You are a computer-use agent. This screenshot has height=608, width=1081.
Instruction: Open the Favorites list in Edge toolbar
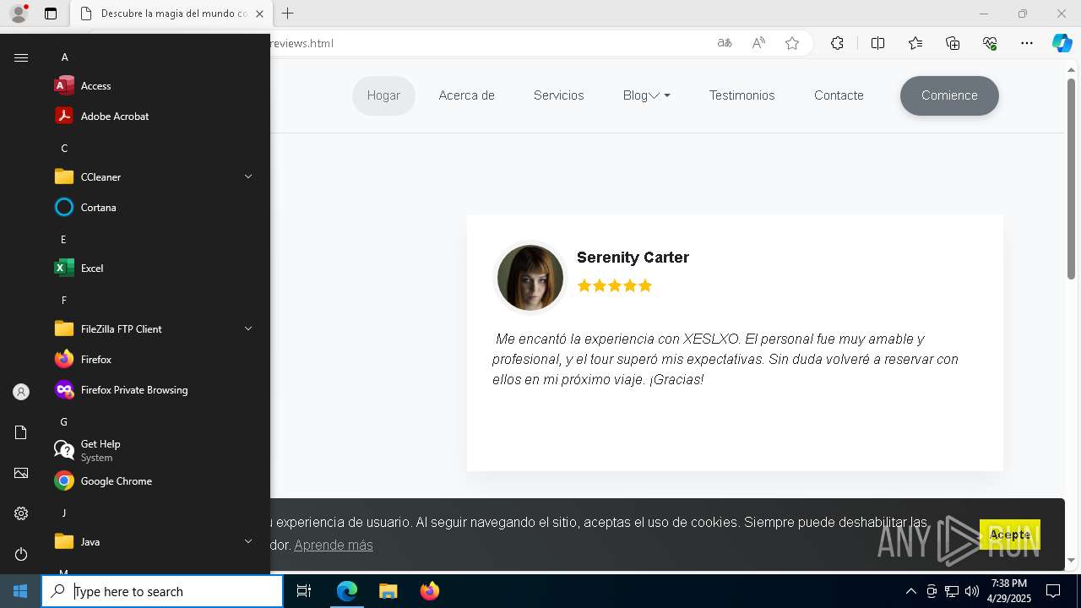(915, 43)
